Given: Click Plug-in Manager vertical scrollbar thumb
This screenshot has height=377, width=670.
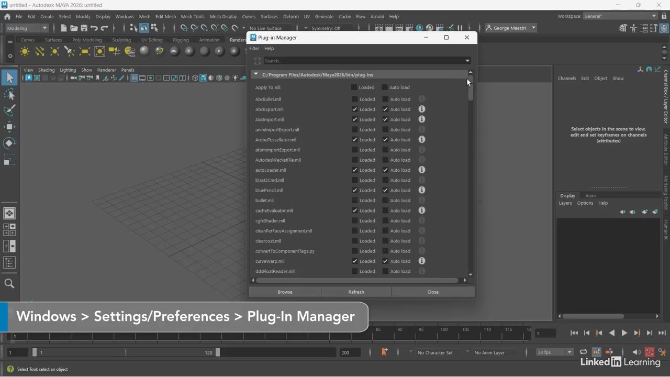Looking at the screenshot, I should pos(471,88).
